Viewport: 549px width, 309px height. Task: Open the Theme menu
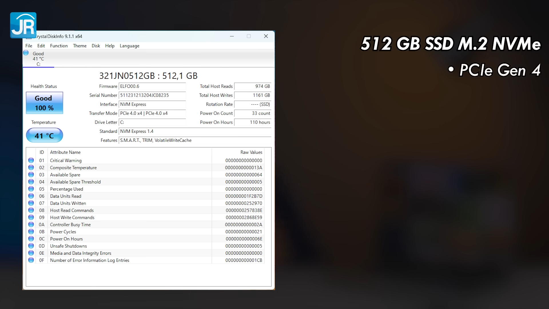(x=79, y=46)
